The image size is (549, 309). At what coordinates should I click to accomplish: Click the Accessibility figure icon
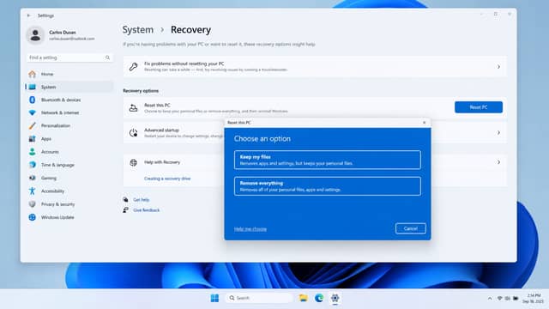(33, 191)
